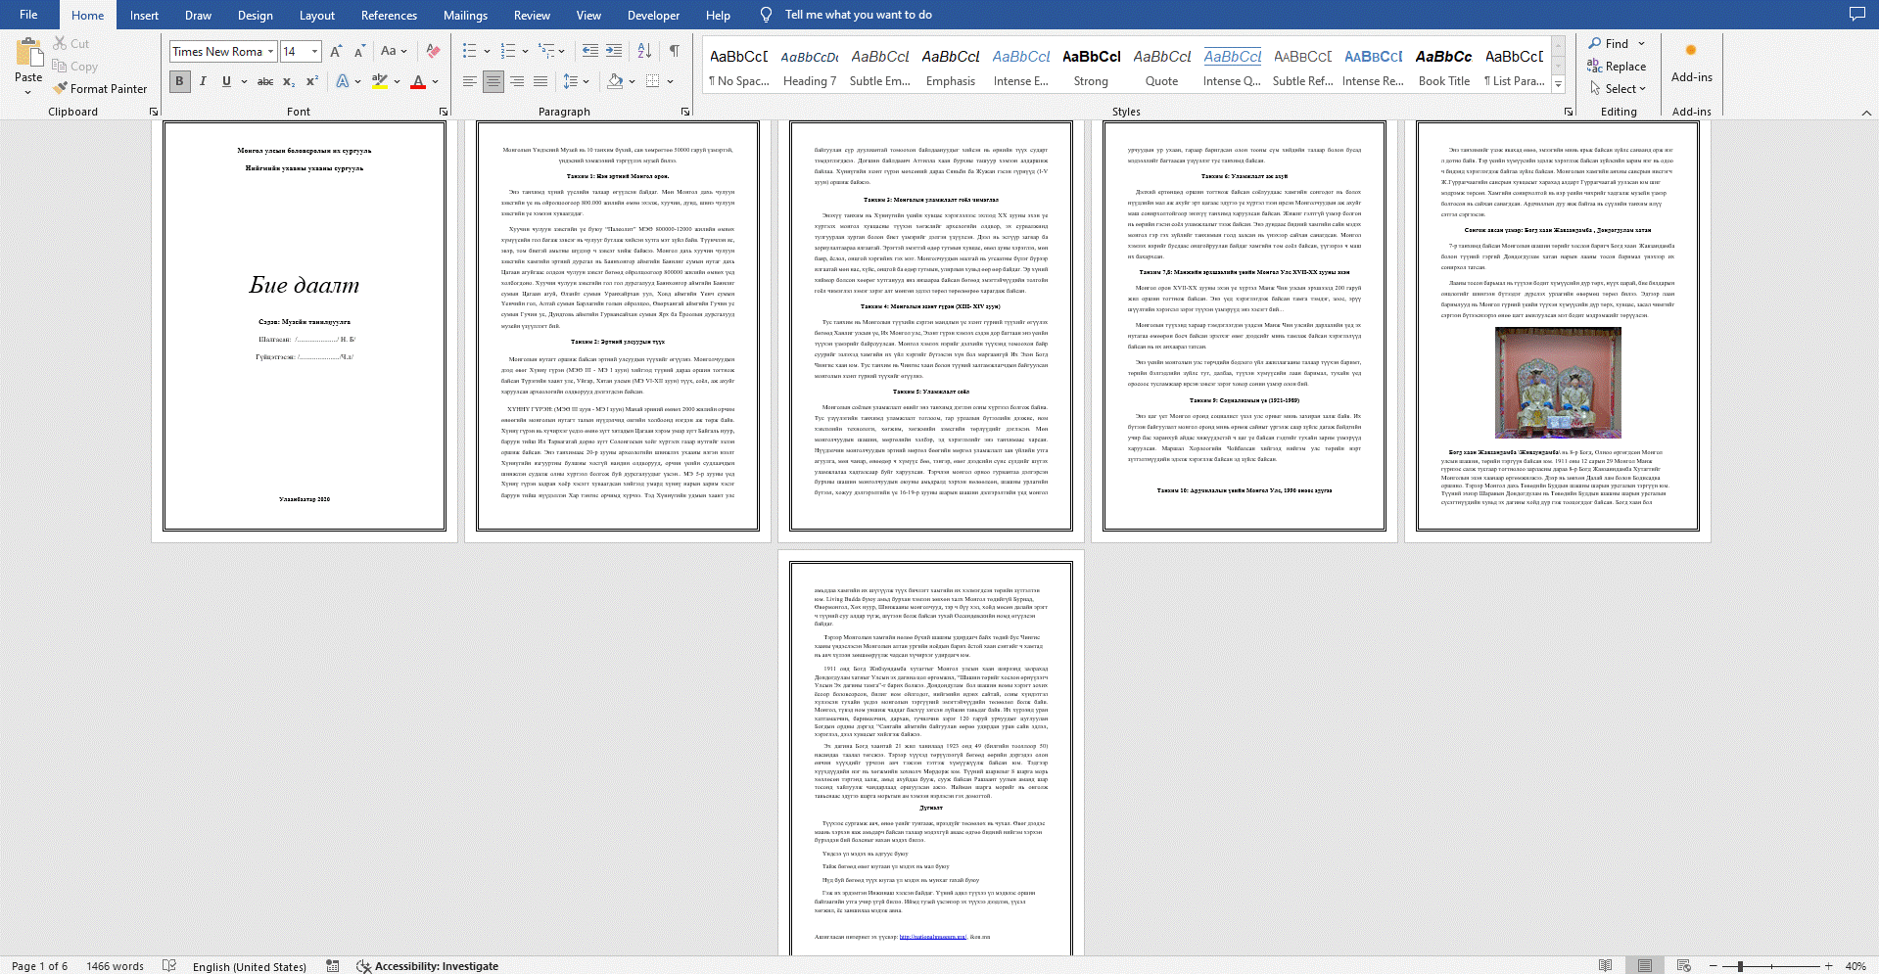Toggle Italic formatting
The height and width of the screenshot is (974, 1879).
tap(203, 81)
